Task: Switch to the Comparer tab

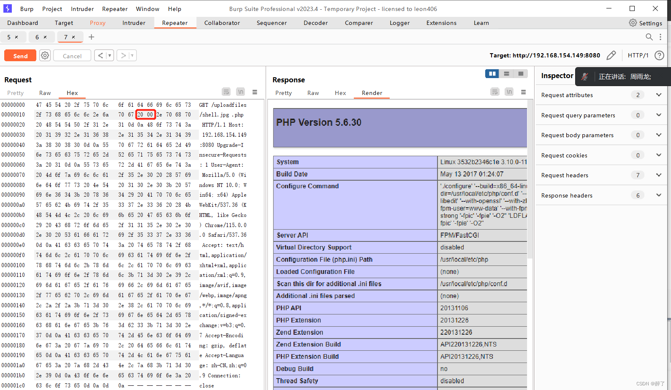Action: coord(359,23)
